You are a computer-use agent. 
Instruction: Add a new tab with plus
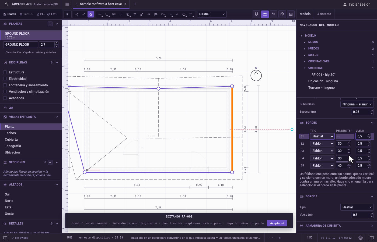pyautogui.click(x=135, y=4)
